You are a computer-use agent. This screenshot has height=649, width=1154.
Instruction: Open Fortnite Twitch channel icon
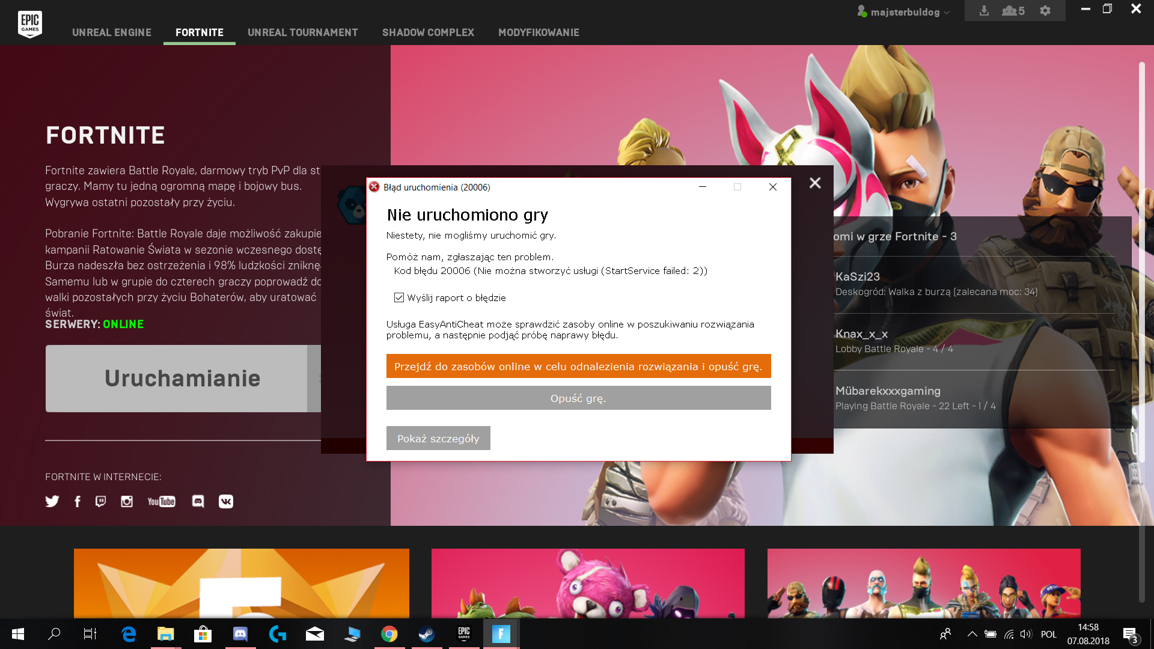(100, 501)
